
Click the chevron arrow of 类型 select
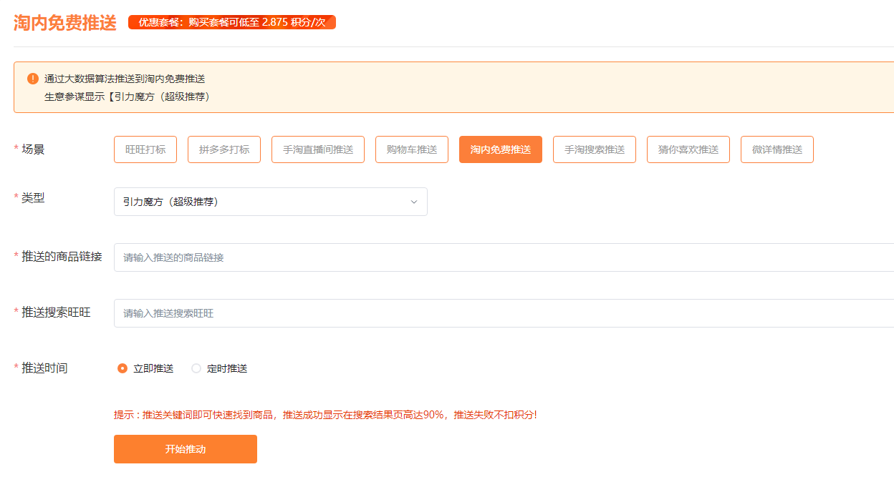tap(414, 202)
